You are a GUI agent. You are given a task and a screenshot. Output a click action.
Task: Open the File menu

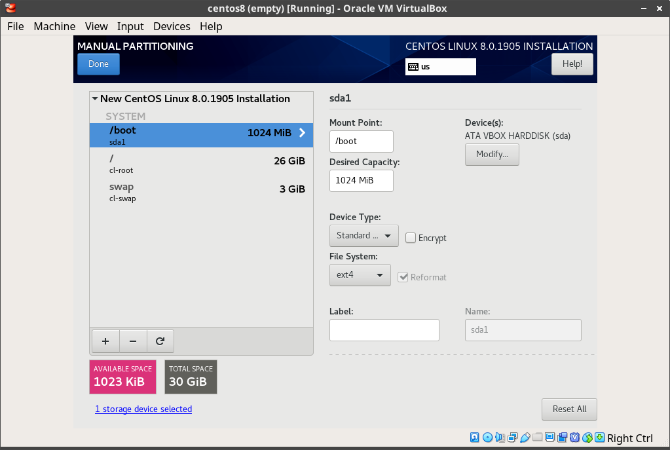[15, 26]
